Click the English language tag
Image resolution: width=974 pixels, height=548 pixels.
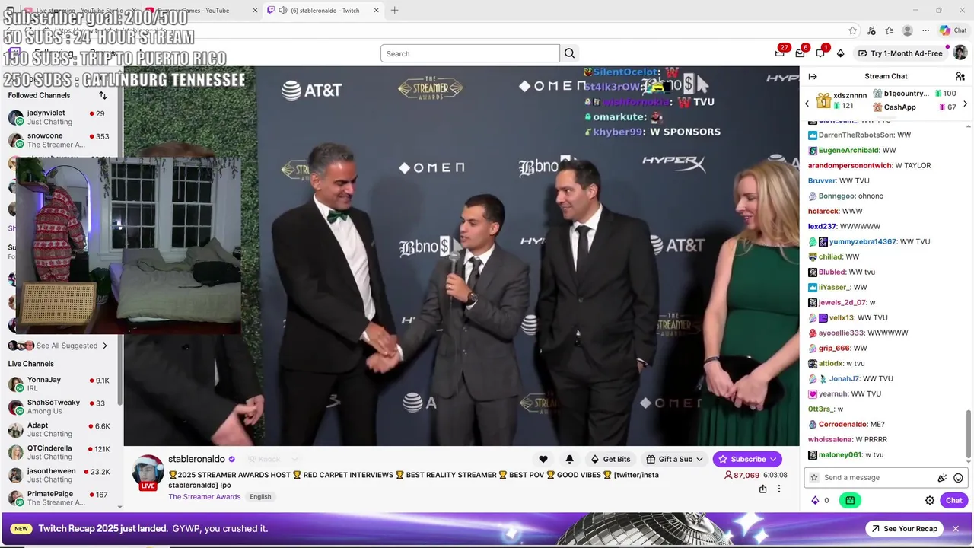[x=260, y=496]
